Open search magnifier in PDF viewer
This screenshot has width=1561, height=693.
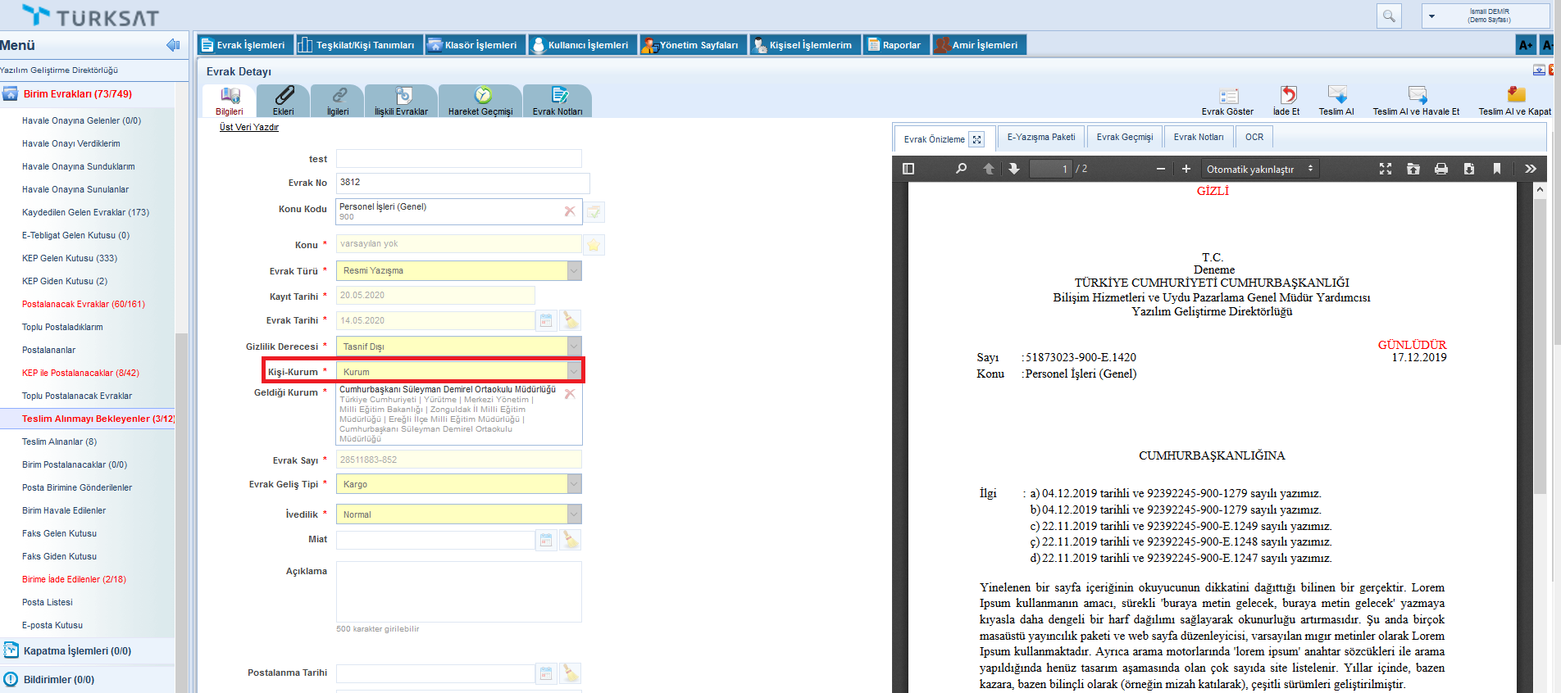(961, 169)
